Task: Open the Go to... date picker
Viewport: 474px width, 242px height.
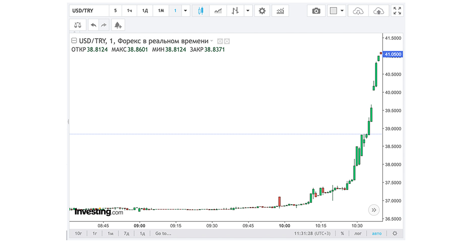Action: (163, 233)
